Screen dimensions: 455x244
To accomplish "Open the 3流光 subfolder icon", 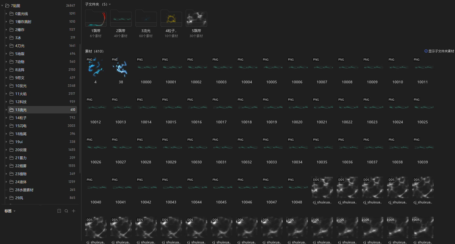I will point(146,19).
